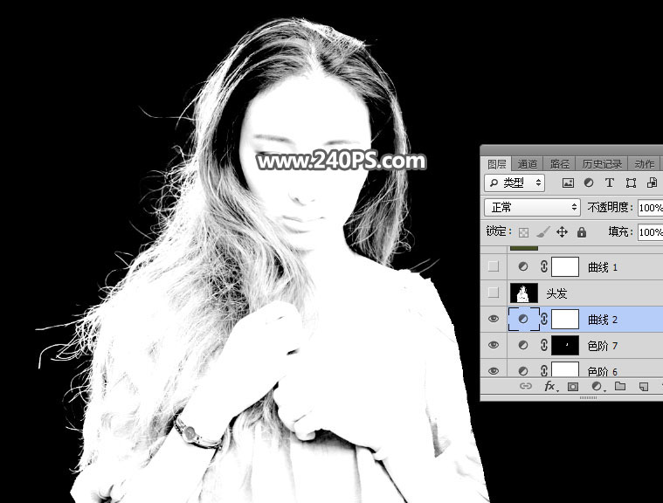Open the 路径 tab
663x503 pixels.
[560, 164]
